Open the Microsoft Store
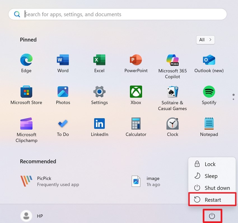 26,95
